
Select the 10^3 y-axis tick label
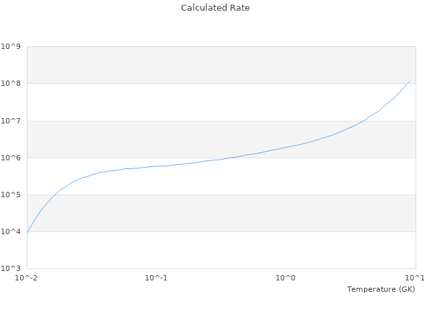[11, 269]
